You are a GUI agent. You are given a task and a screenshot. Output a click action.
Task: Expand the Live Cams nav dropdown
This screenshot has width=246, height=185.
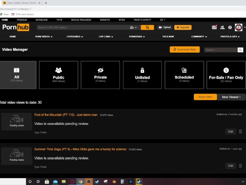click(x=106, y=37)
